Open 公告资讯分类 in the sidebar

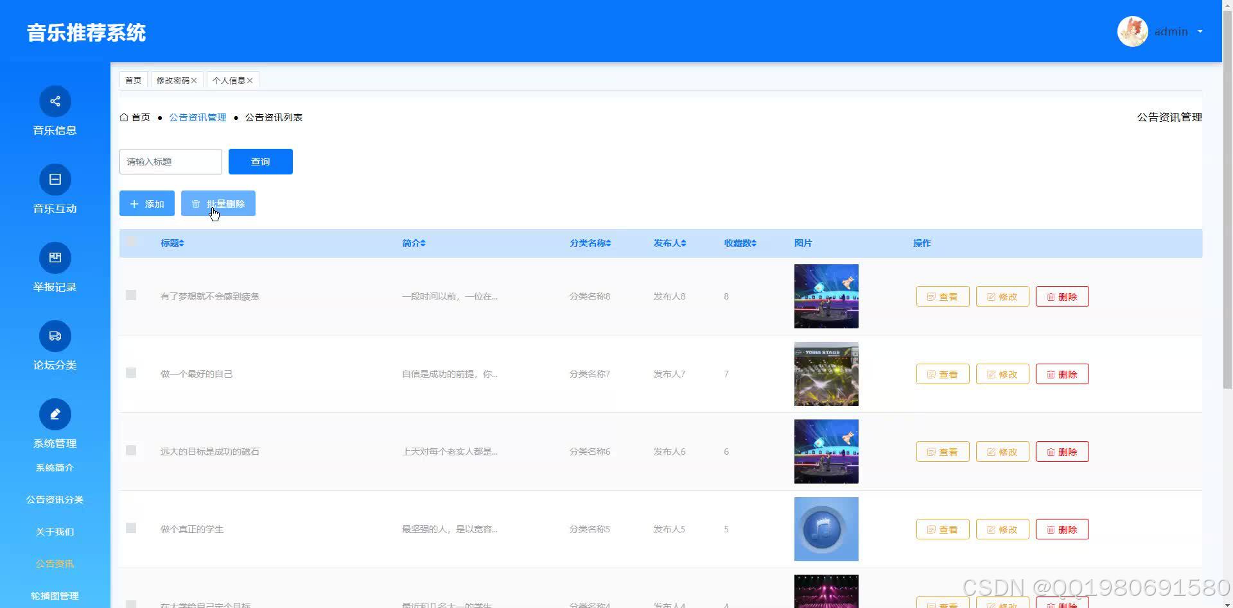tap(55, 500)
